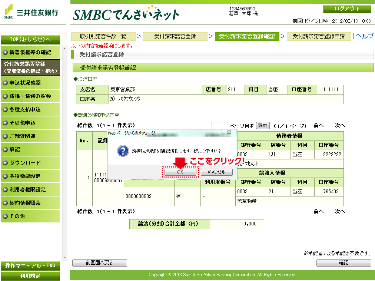The height and width of the screenshot is (281, 375).
Task: Open 各種機能設定 menu
Action: click(30, 176)
